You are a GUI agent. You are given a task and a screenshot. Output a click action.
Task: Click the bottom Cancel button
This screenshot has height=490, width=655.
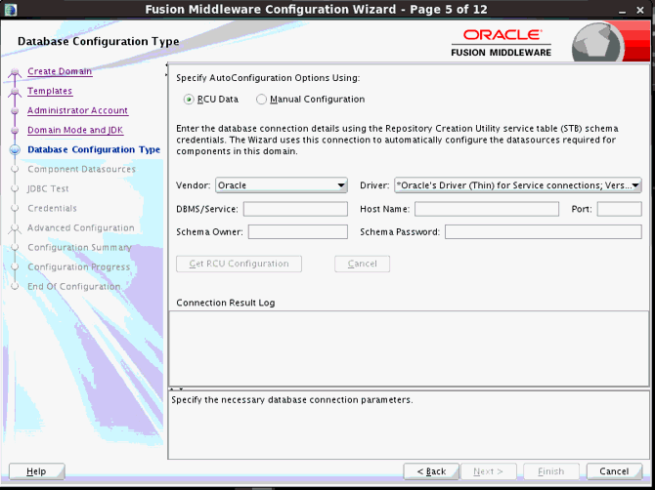coord(614,471)
